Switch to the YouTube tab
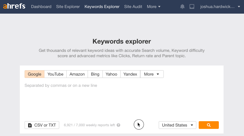Viewport: 244px width, 136px height. click(x=55, y=74)
